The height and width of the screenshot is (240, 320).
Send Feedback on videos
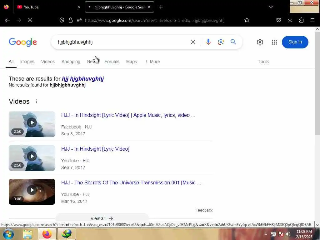pos(204,210)
